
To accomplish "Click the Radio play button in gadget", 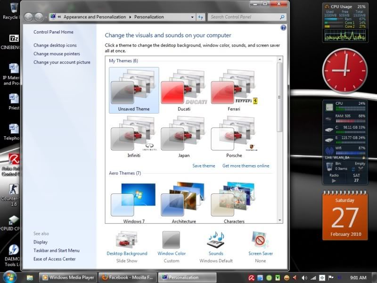I will [x=334, y=181].
